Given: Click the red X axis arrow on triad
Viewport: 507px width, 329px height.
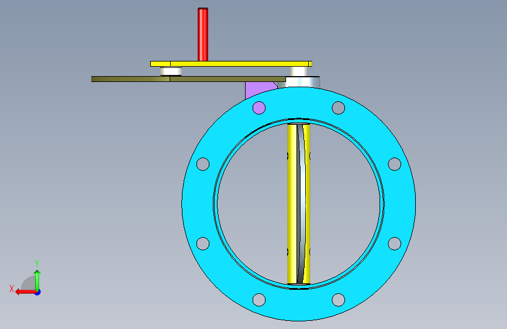Looking at the screenshot, I should (25, 292).
